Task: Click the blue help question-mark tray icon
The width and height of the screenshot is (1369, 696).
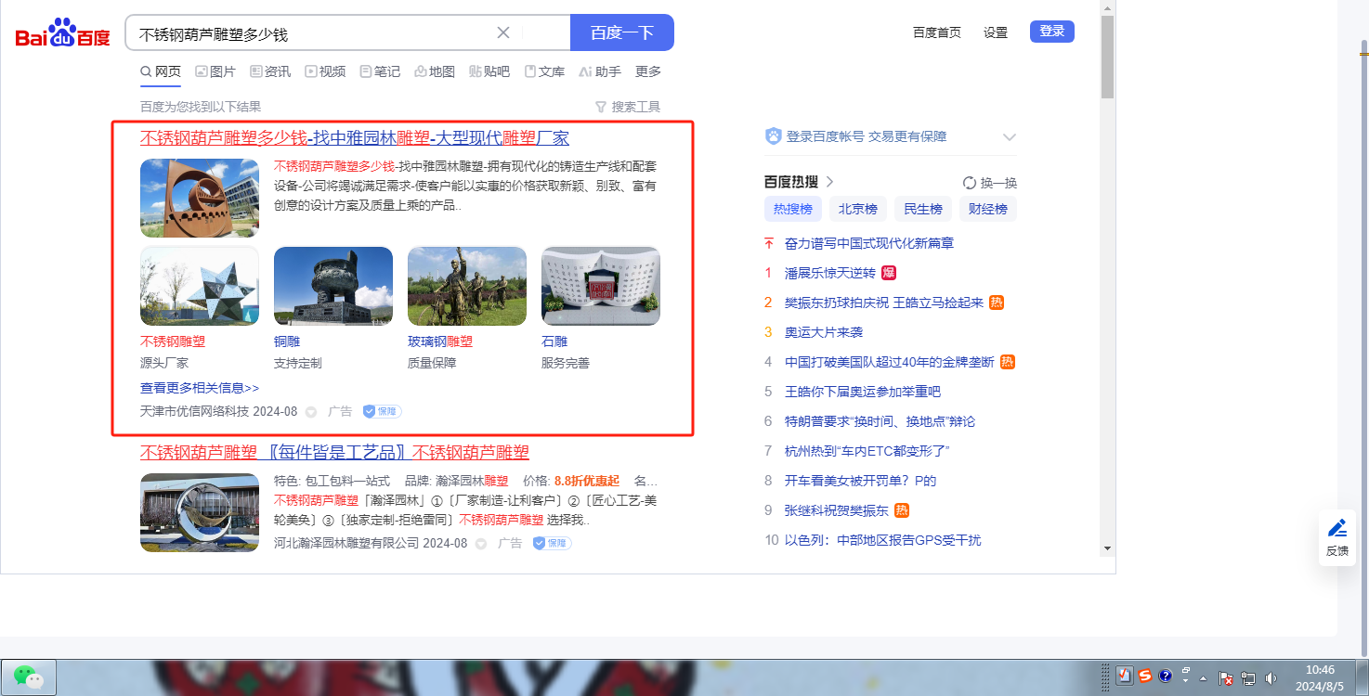Action: (1166, 676)
